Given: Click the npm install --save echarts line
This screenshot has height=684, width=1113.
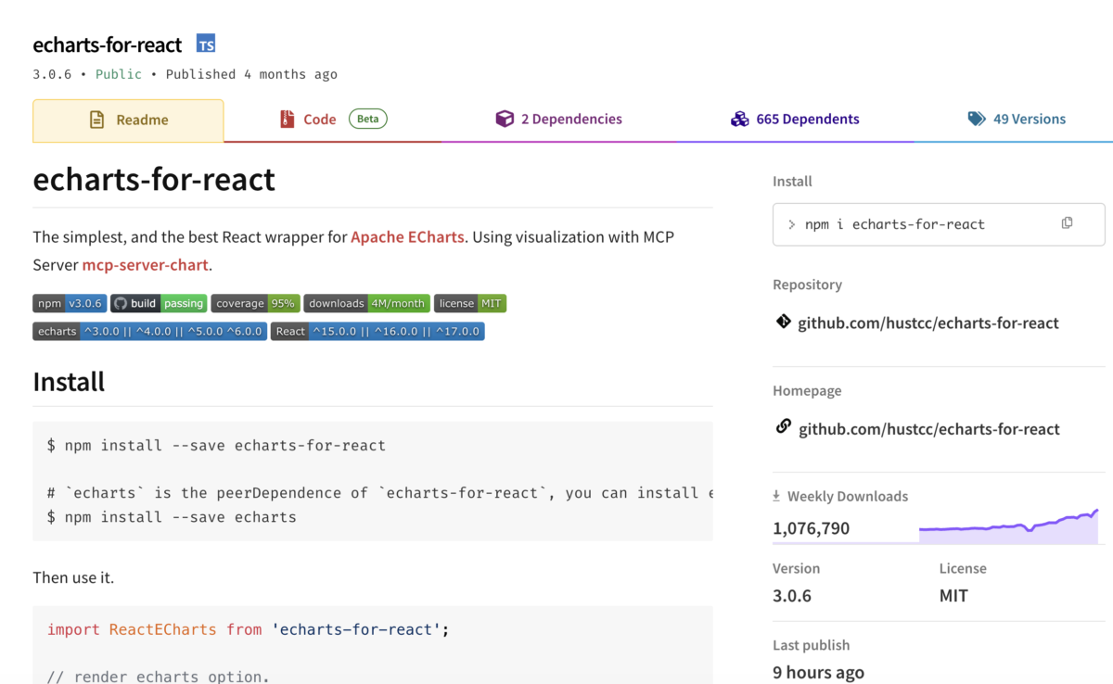Looking at the screenshot, I should coord(172,517).
